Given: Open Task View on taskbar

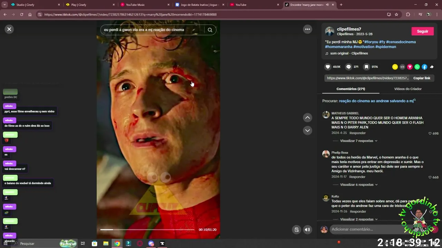Looking at the screenshot, I should pyautogui.click(x=83, y=244).
